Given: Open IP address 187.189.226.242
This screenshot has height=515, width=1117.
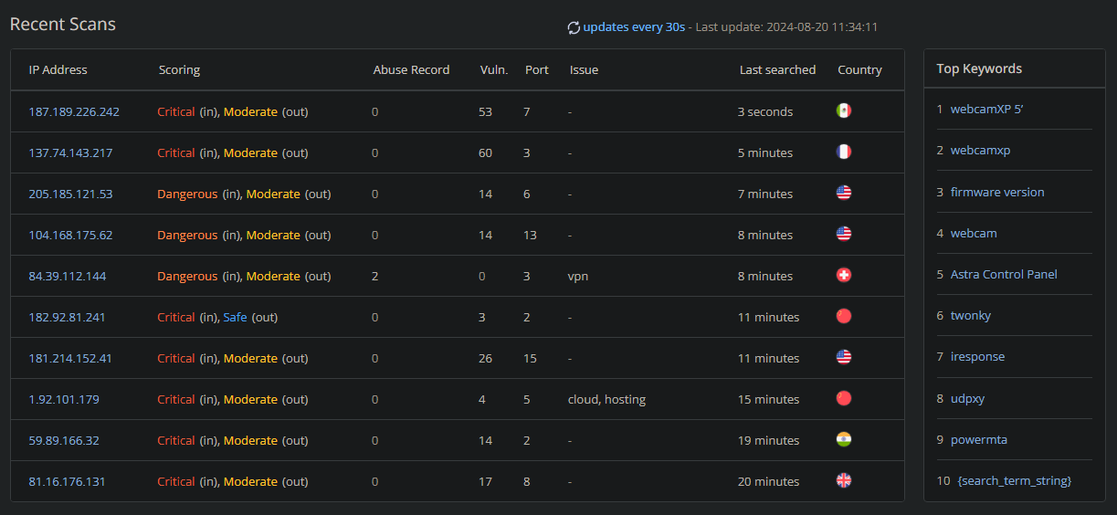Looking at the screenshot, I should click(x=74, y=111).
